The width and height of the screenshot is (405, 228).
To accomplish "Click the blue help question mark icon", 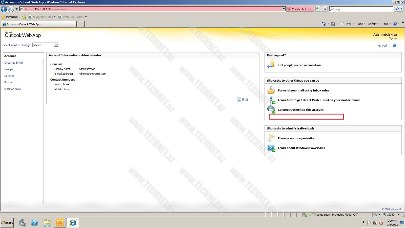I will point(394,45).
